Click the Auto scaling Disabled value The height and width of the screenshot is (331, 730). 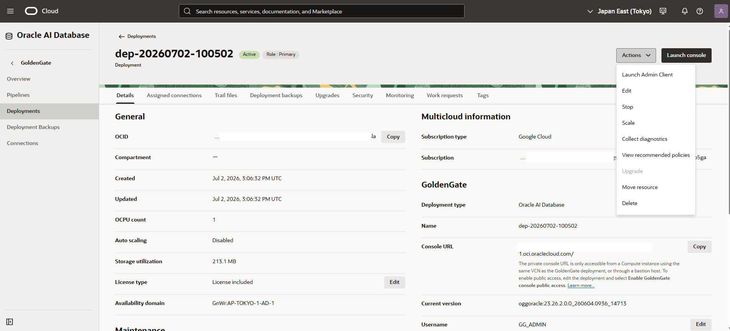click(x=223, y=240)
